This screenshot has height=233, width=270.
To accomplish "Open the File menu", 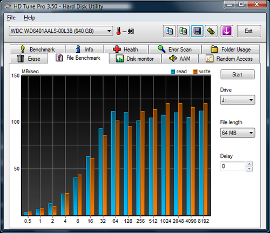I will [x=11, y=18].
